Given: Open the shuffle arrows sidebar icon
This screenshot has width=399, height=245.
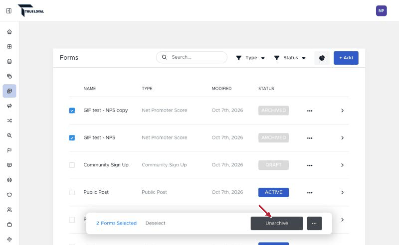Looking at the screenshot, I should pos(9,121).
